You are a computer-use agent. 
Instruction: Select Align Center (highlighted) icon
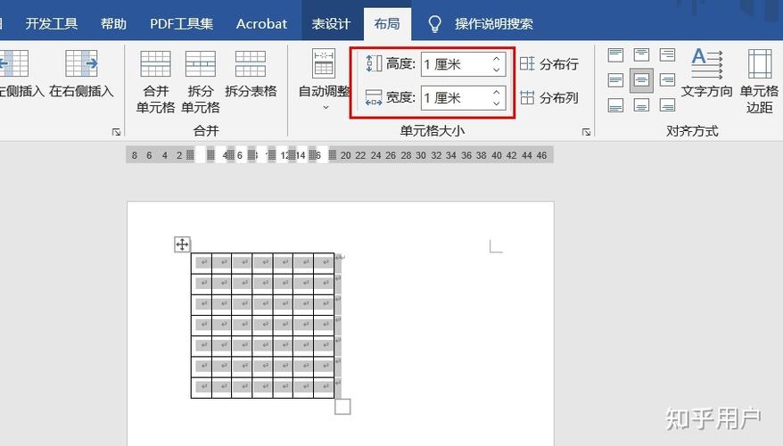click(x=641, y=80)
